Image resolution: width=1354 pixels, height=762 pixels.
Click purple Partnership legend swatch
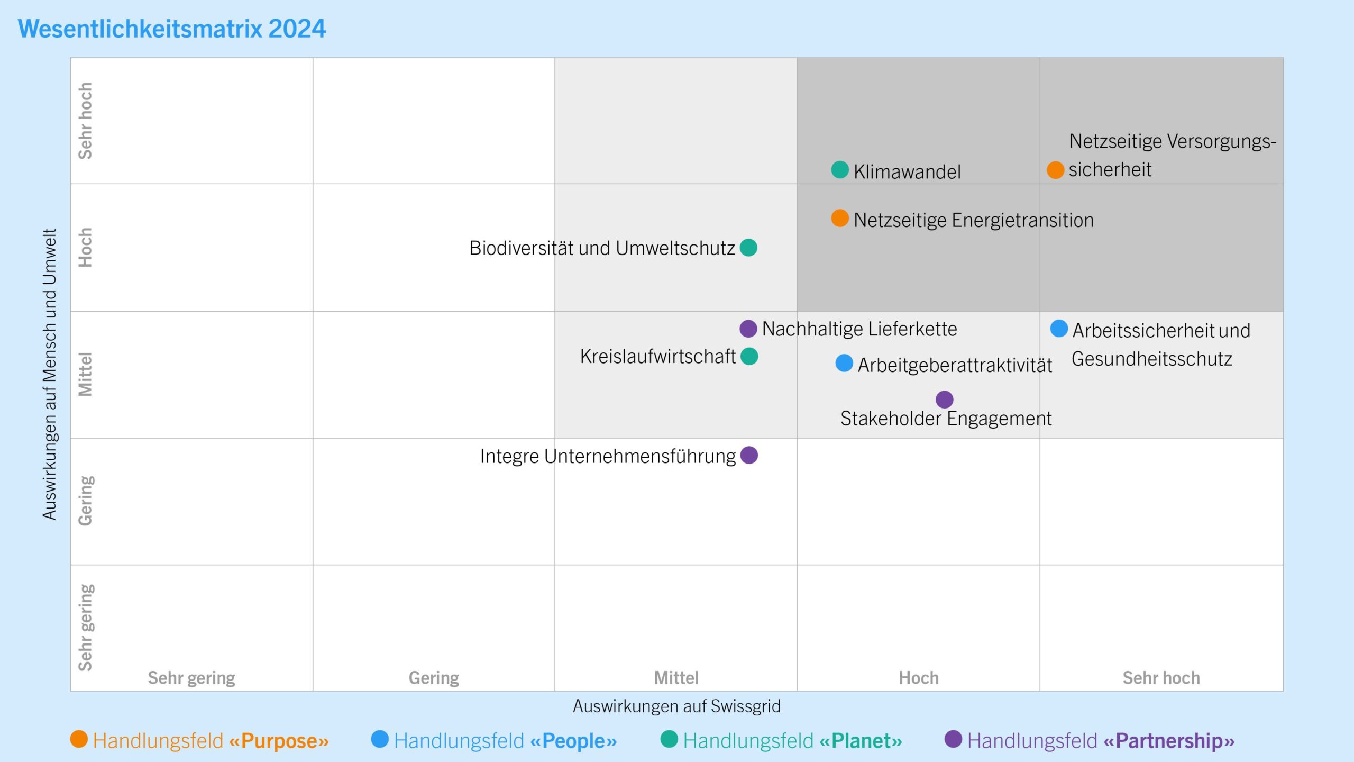coord(953,739)
